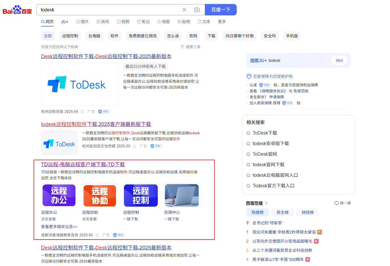Image resolution: width=390 pixels, height=266 pixels.
Task: Switch to the 资讯 tab
Action: coord(103,22)
